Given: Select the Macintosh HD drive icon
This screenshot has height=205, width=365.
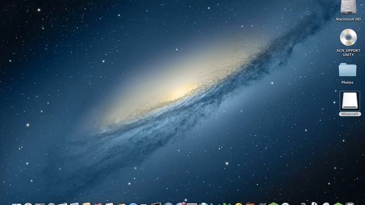Looking at the screenshot, I should [348, 7].
